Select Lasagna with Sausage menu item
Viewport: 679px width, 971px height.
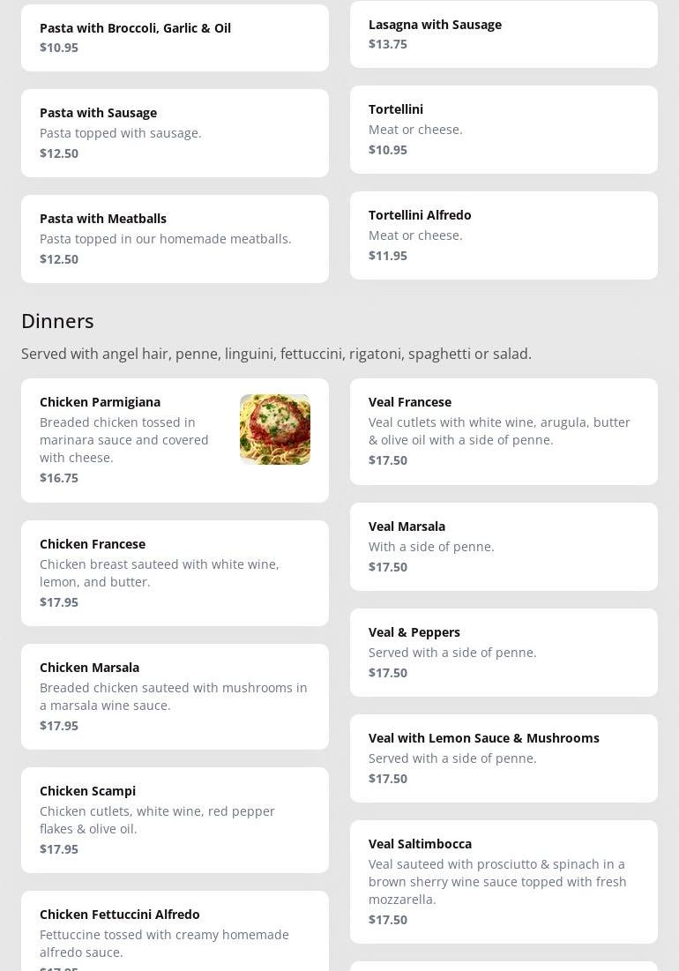(503, 34)
